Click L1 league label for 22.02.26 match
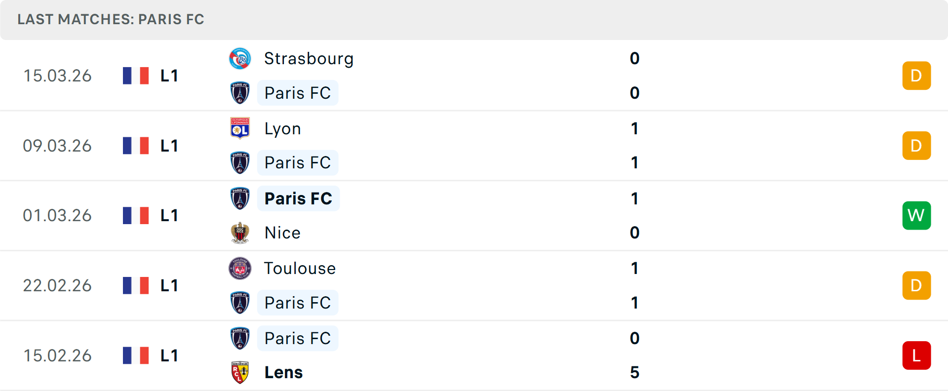This screenshot has height=391, width=948. (169, 285)
